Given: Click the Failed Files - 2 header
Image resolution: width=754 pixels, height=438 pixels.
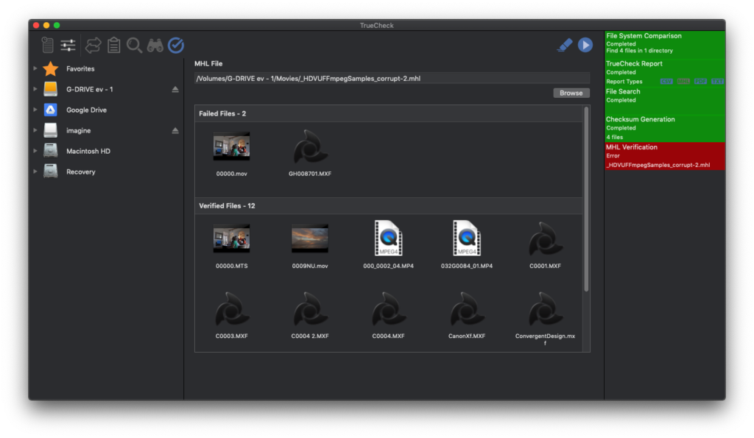Looking at the screenshot, I should click(389, 113).
